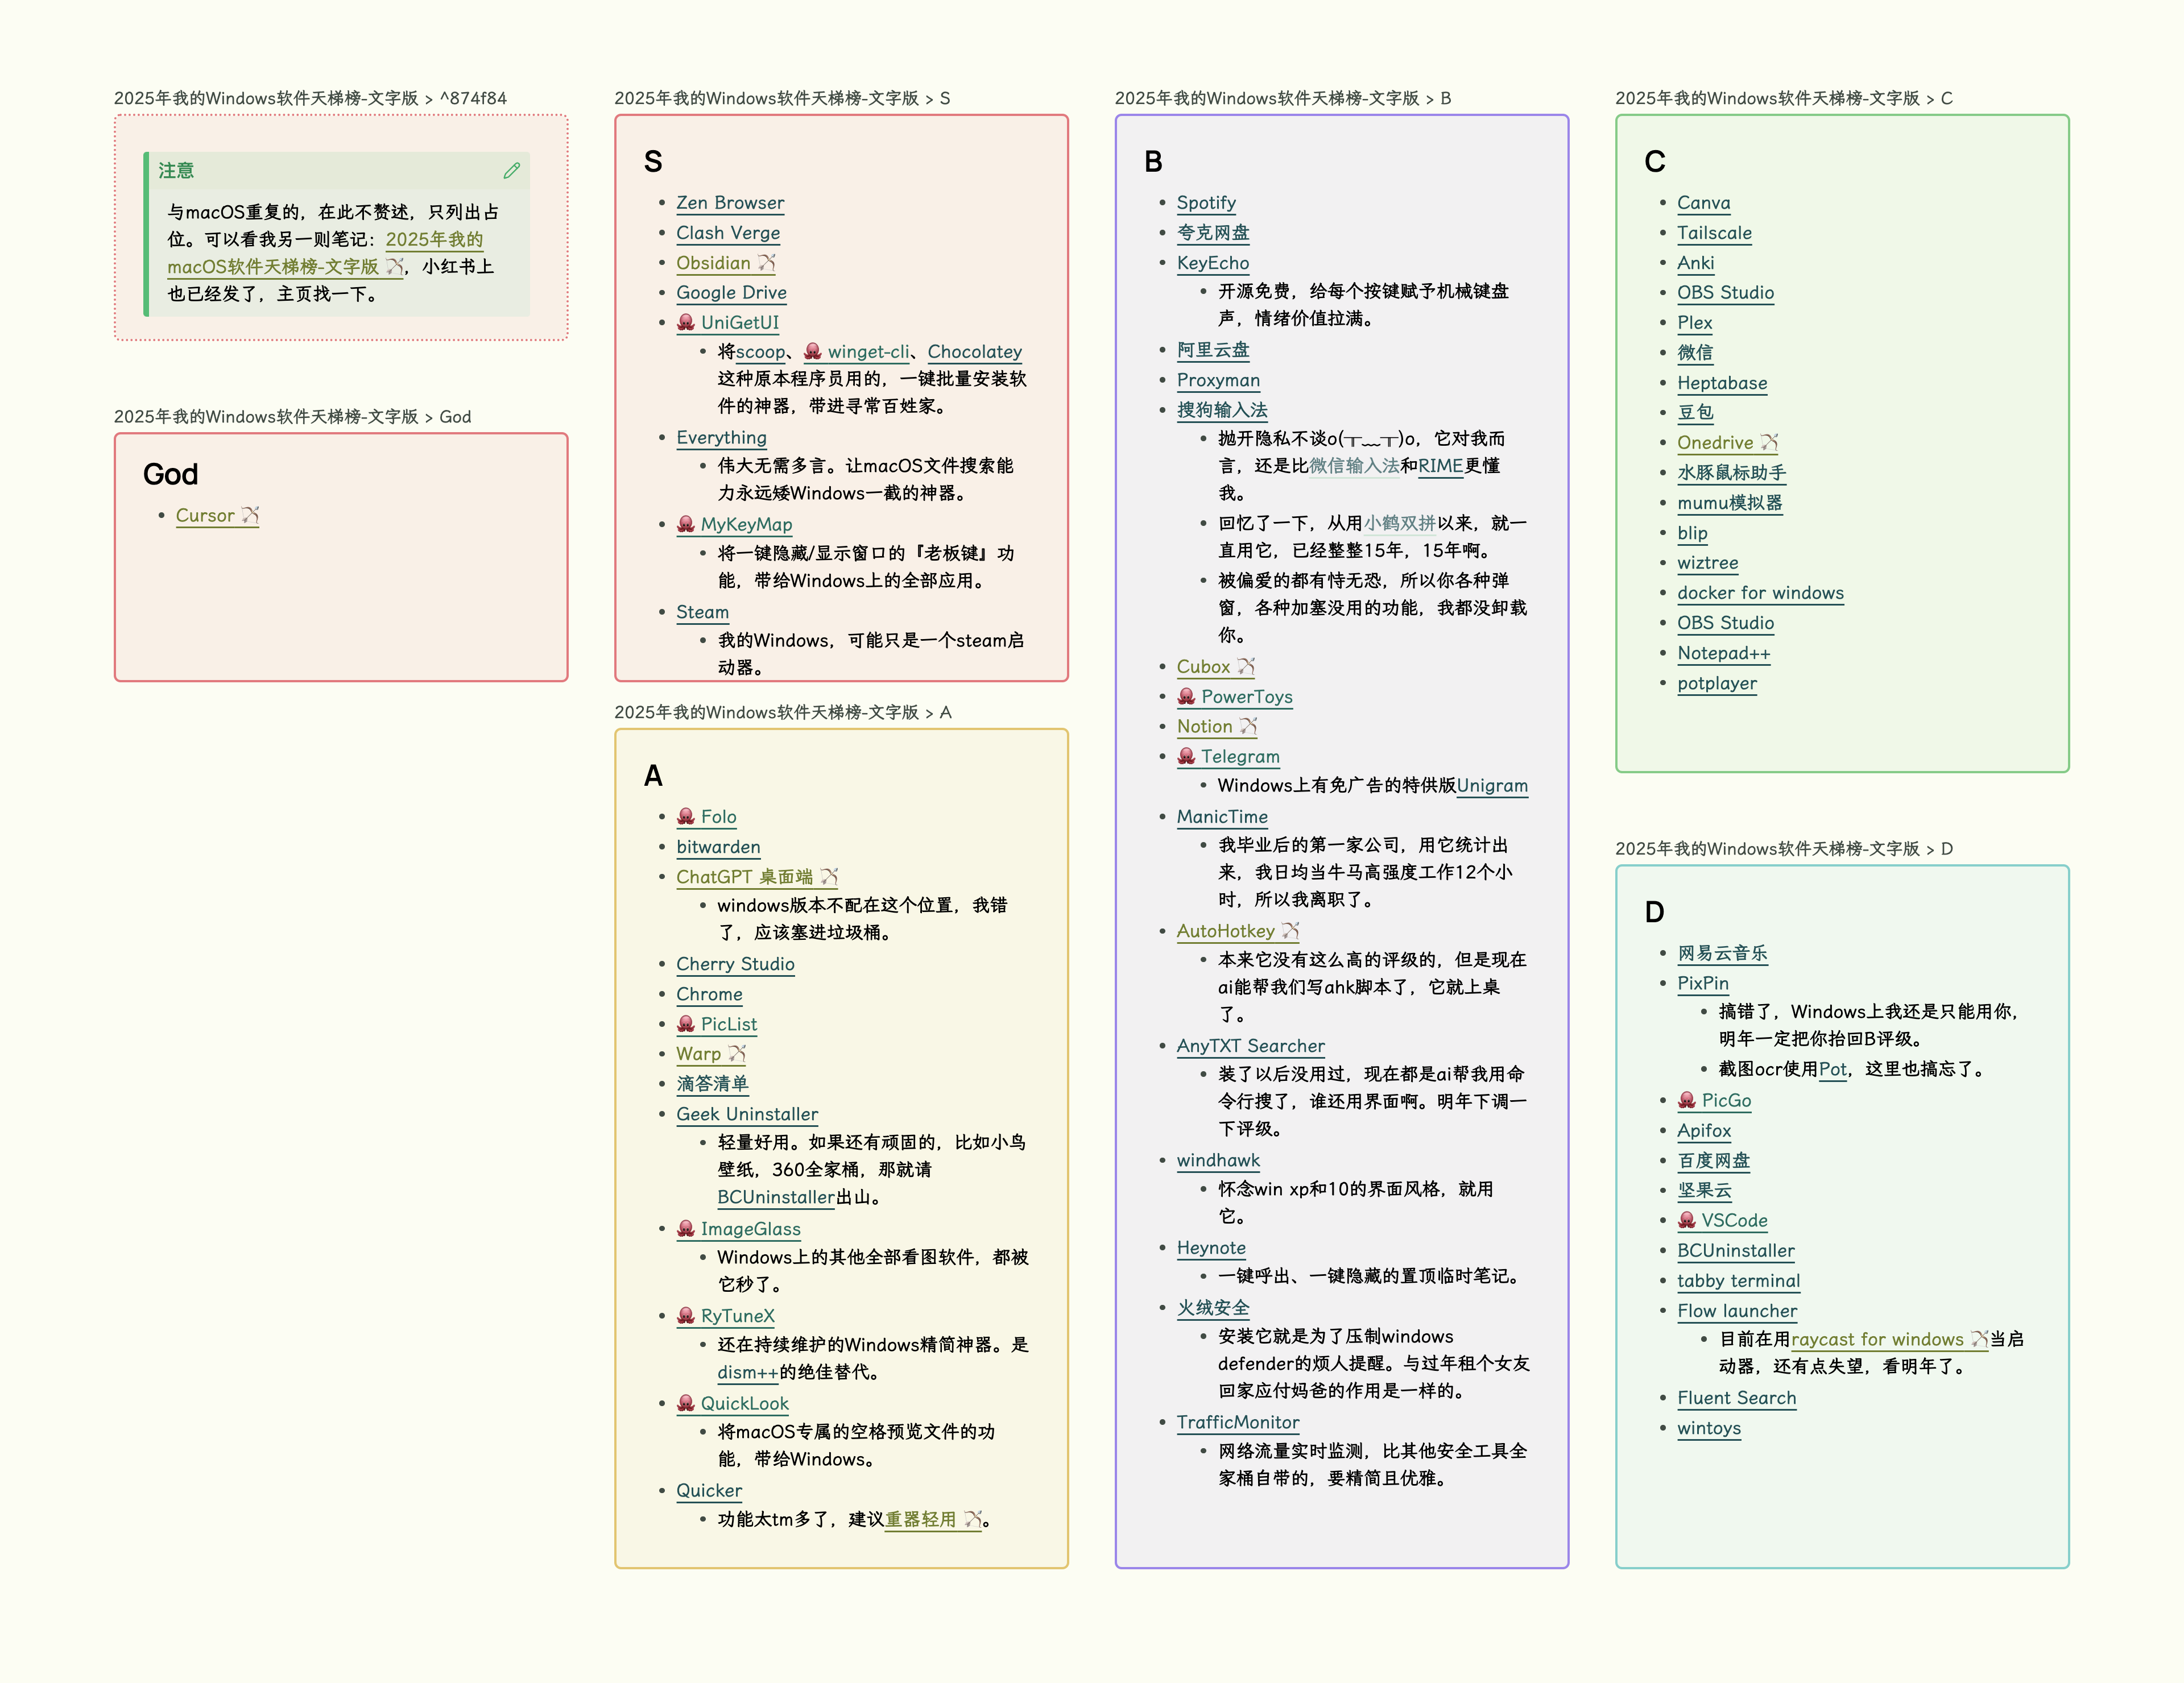Click the octopus icon before VSCode
This screenshot has height=1683, width=2184.
(x=1687, y=1220)
